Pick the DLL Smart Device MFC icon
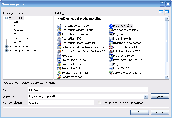Viewport: 172px width, 118px height. coord(111,51)
